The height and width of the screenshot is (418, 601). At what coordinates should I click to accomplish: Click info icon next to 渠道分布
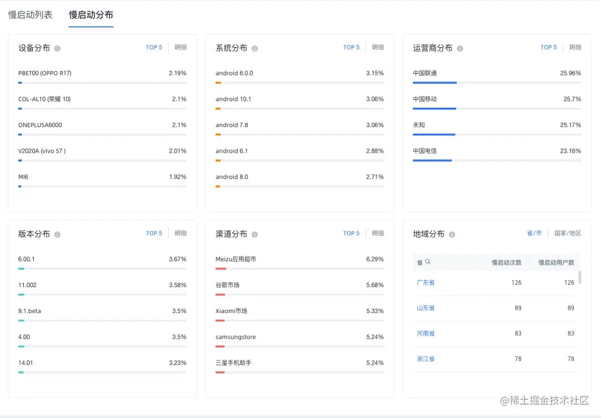tap(255, 234)
